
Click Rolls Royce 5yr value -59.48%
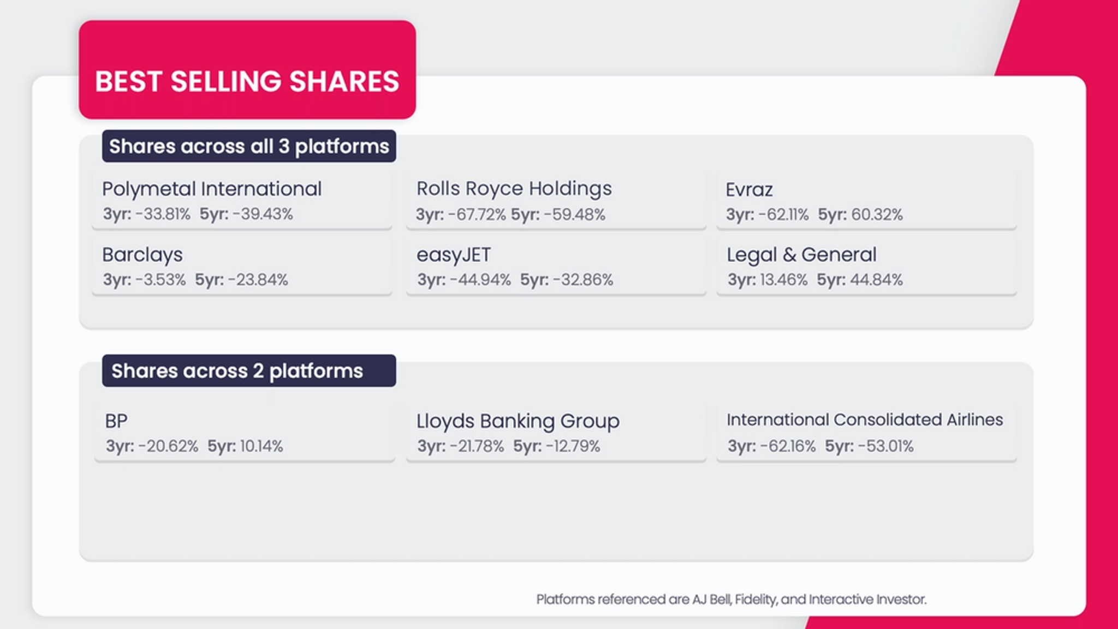click(574, 214)
